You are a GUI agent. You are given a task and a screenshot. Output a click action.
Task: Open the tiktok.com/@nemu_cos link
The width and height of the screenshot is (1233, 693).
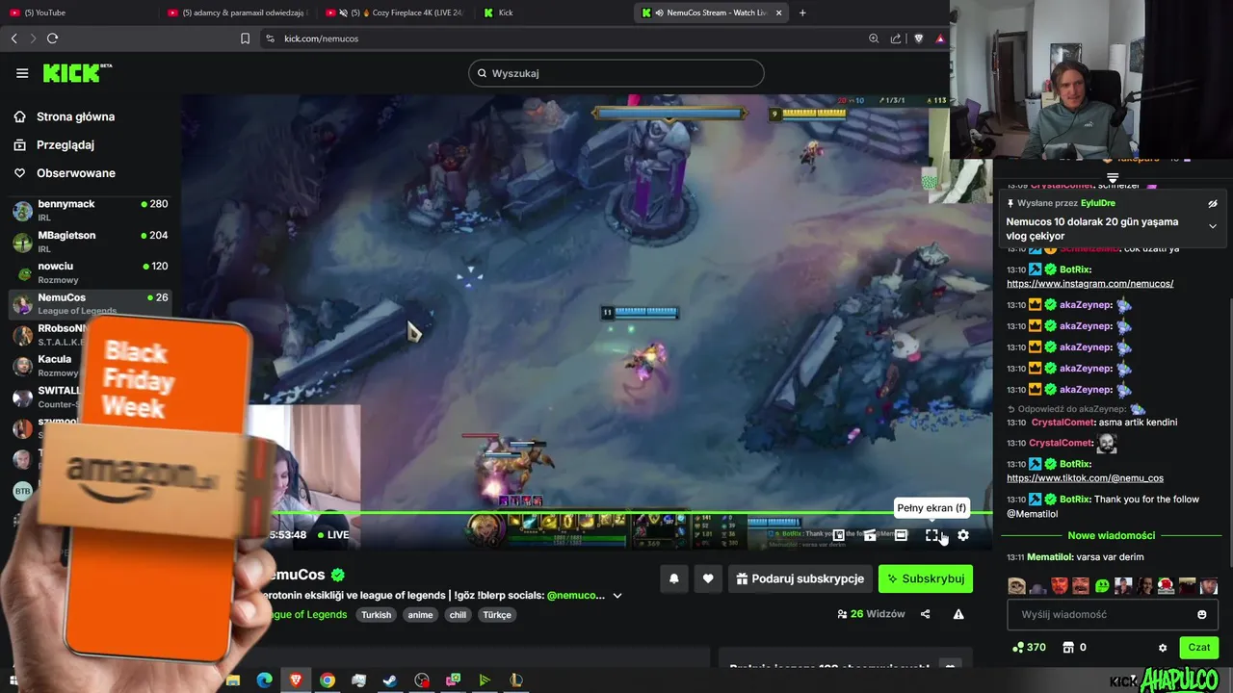(1085, 478)
